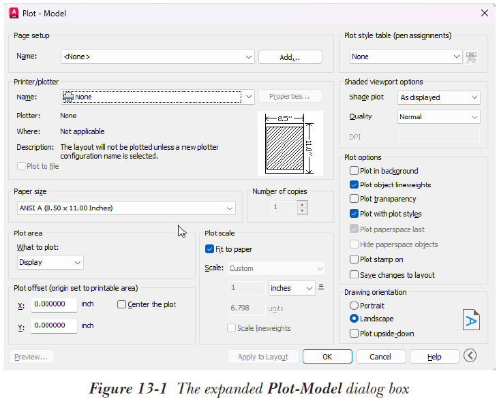Click the drawing orientation page icon
499x401 pixels.
pyautogui.click(x=471, y=320)
